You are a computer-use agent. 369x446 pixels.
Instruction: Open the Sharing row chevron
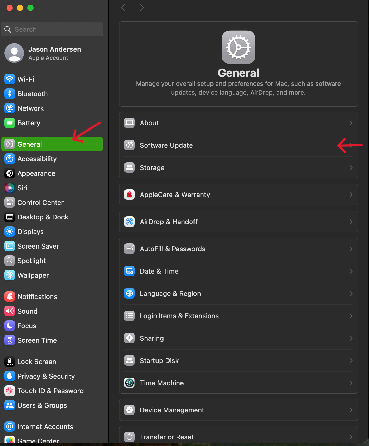pos(351,338)
